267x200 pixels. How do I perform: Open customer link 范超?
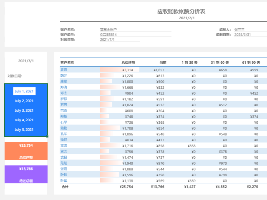[64, 163]
